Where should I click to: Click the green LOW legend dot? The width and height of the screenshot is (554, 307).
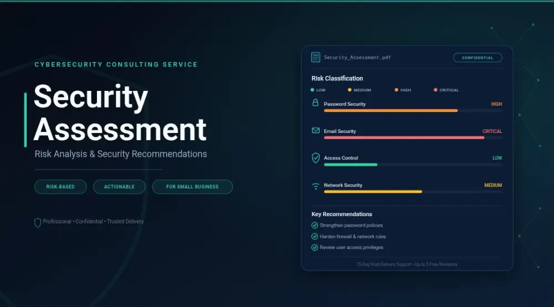pyautogui.click(x=312, y=90)
